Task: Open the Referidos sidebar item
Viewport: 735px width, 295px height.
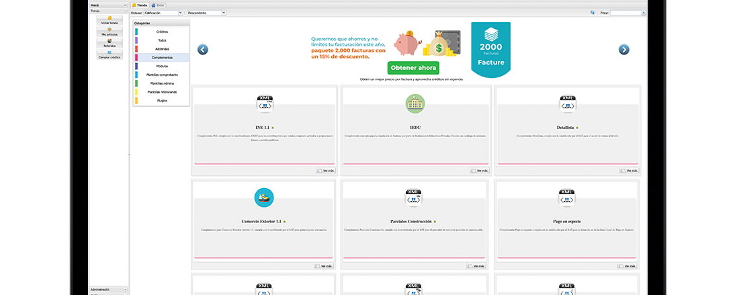Action: (x=109, y=43)
